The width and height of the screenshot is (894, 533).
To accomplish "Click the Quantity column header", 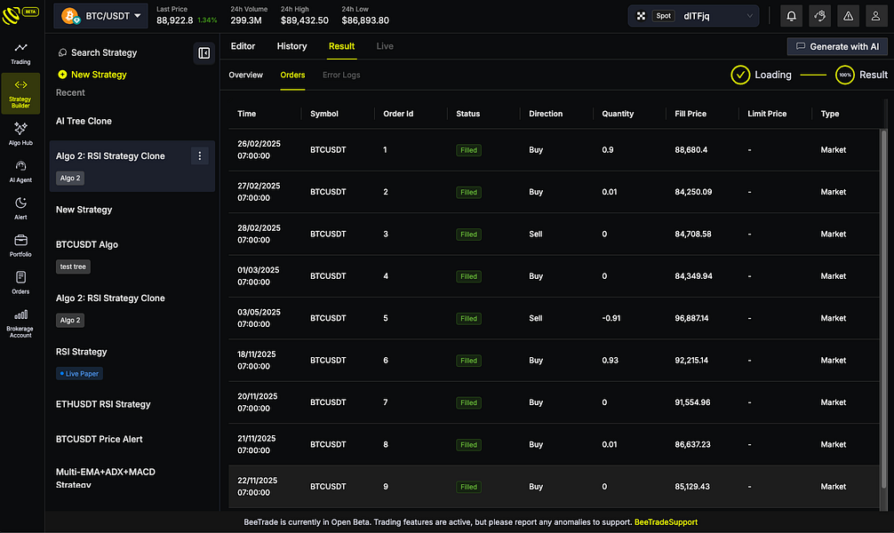I will point(618,114).
